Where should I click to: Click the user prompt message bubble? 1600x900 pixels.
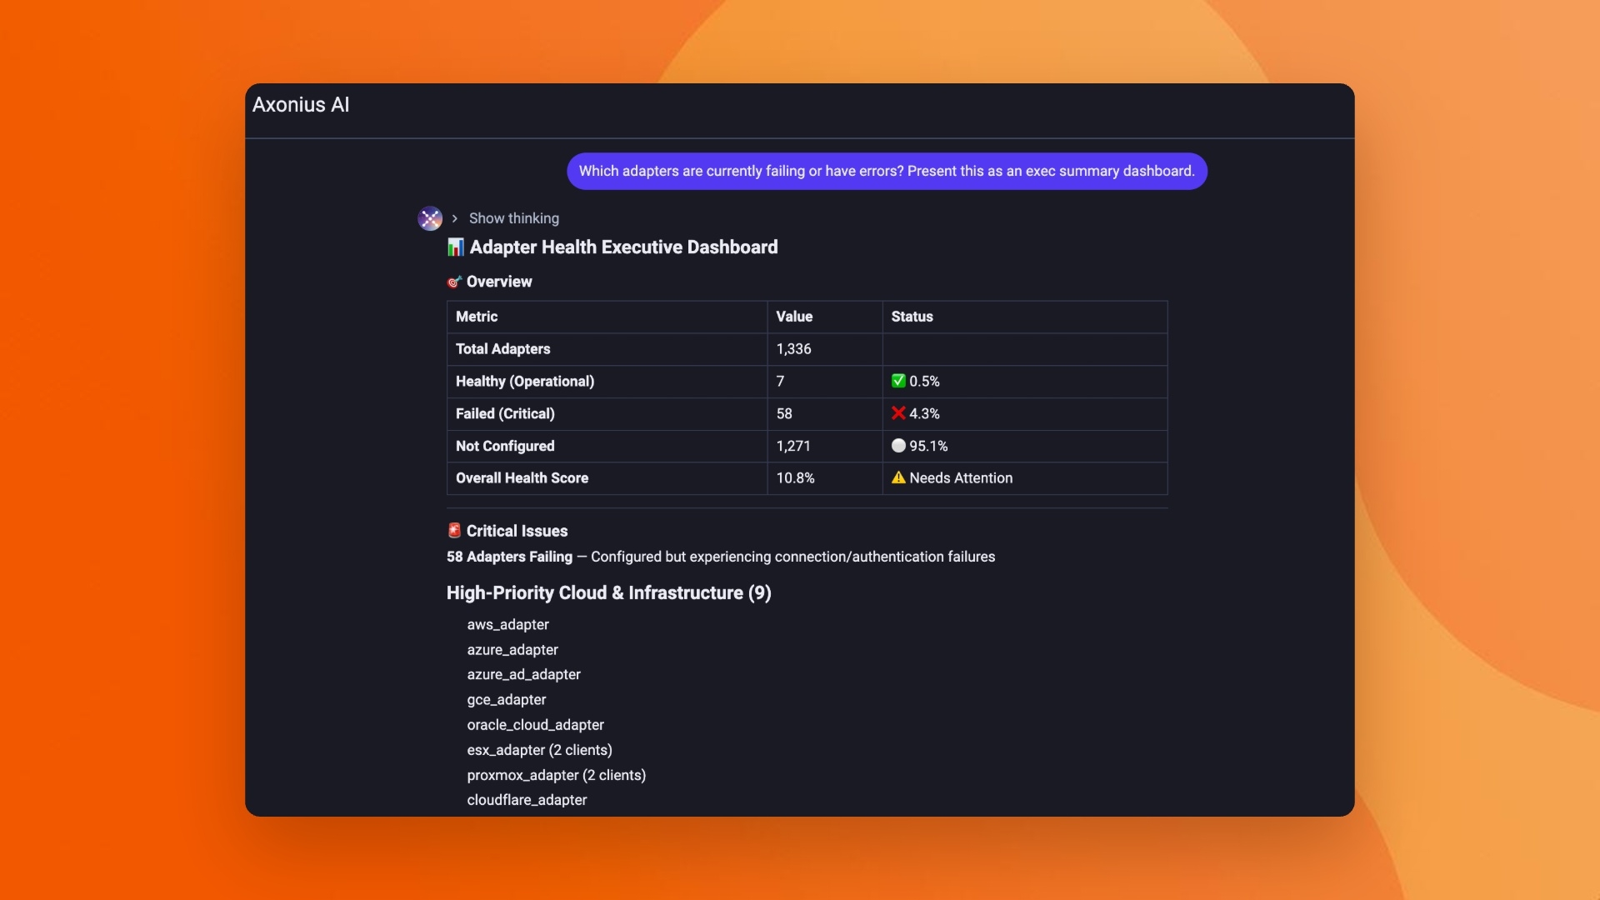point(887,171)
